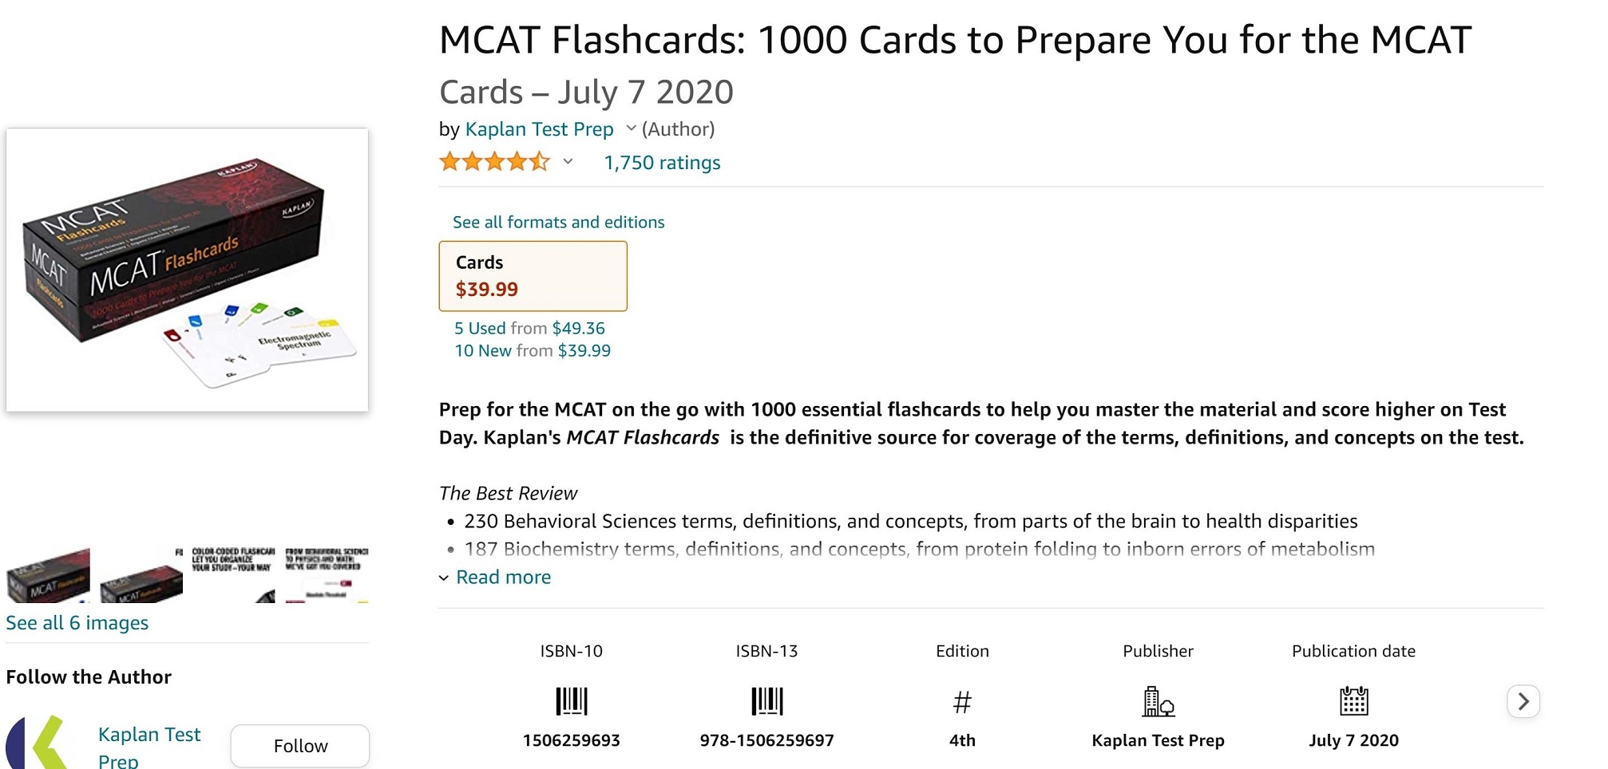Follow the author Kaplan Test Prep
This screenshot has height=769, width=1608.
(300, 746)
